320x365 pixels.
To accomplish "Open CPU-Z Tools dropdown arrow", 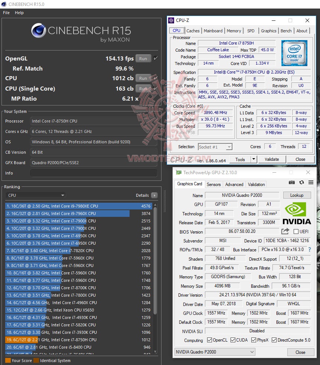I will (254, 159).
